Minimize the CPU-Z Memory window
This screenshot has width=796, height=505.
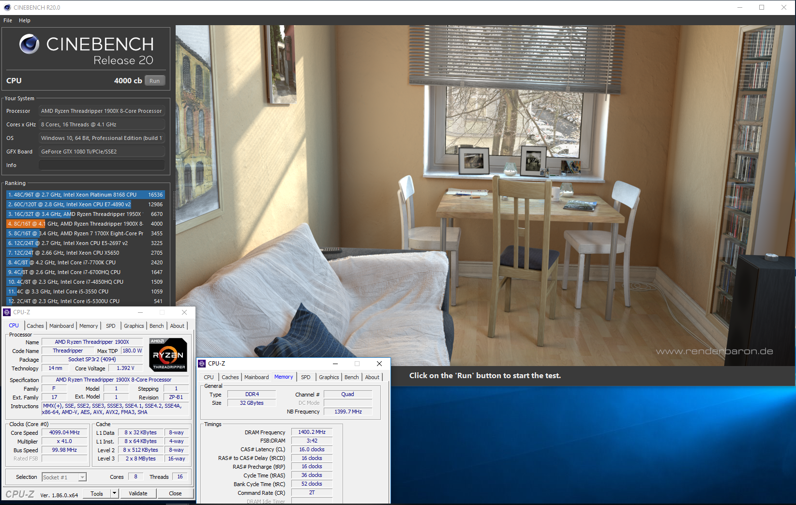coord(335,364)
